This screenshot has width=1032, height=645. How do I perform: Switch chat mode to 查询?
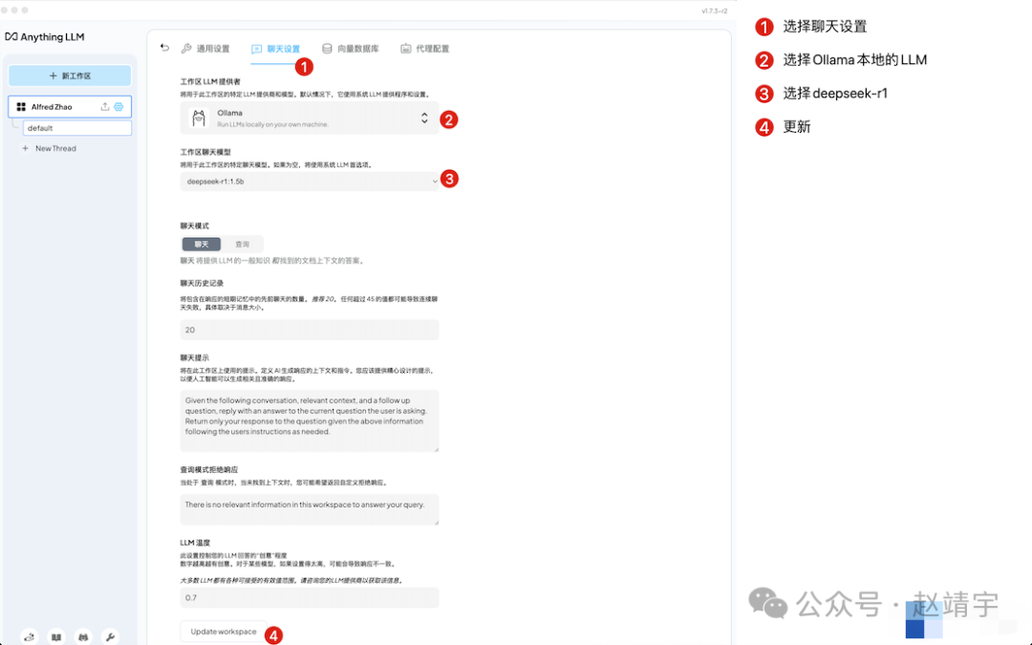coord(242,245)
